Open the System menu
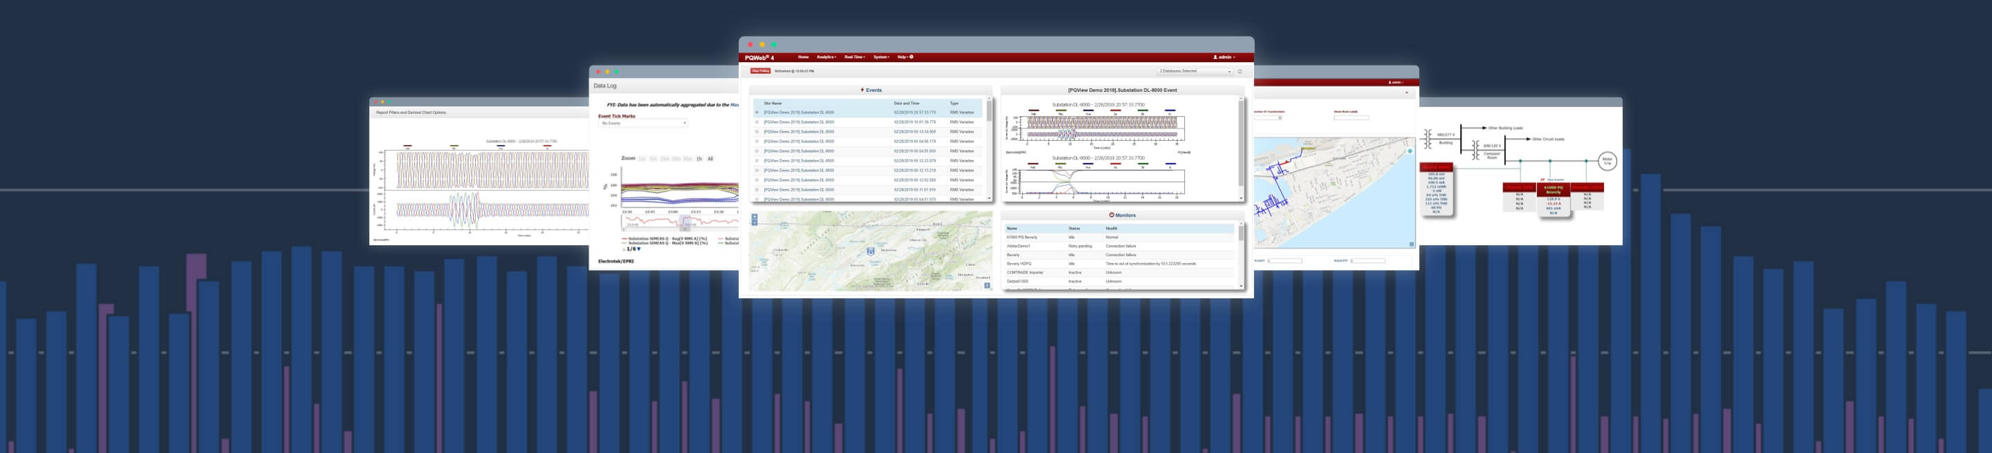The width and height of the screenshot is (1992, 453). [x=882, y=57]
